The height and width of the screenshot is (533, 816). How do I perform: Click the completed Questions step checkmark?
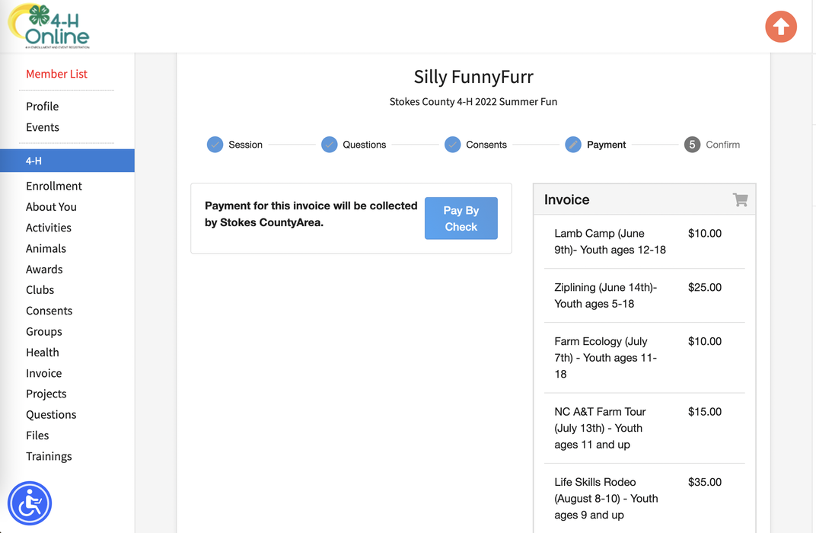point(330,144)
